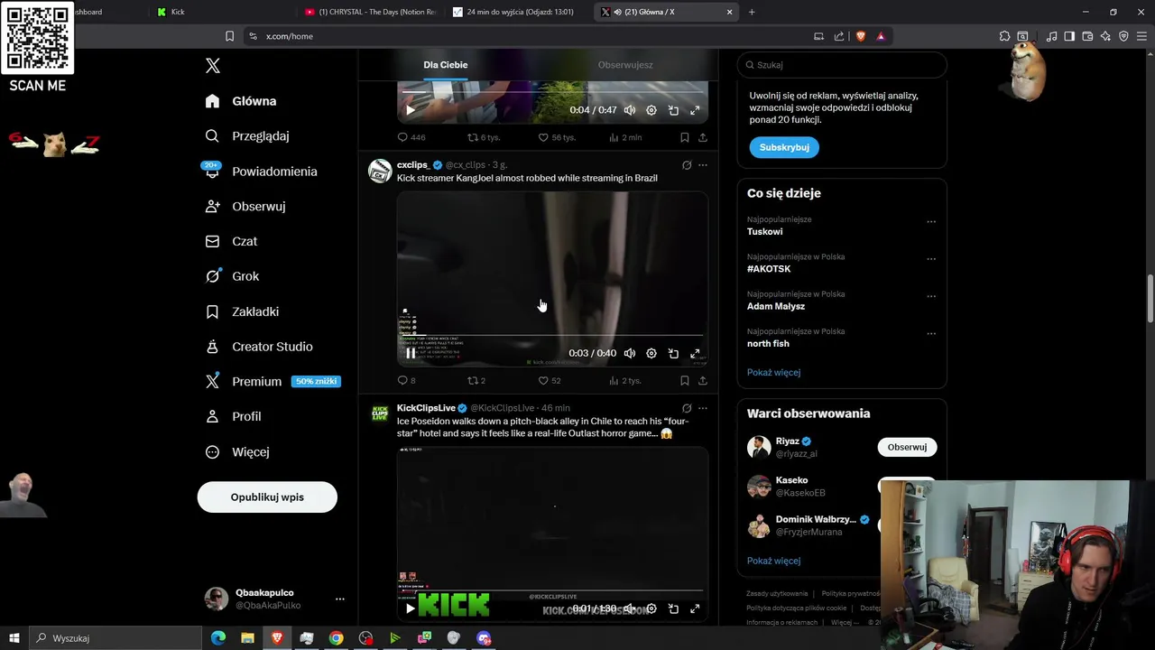Enter fullscreen on KickClipsLive video
The height and width of the screenshot is (650, 1155).
click(x=695, y=608)
